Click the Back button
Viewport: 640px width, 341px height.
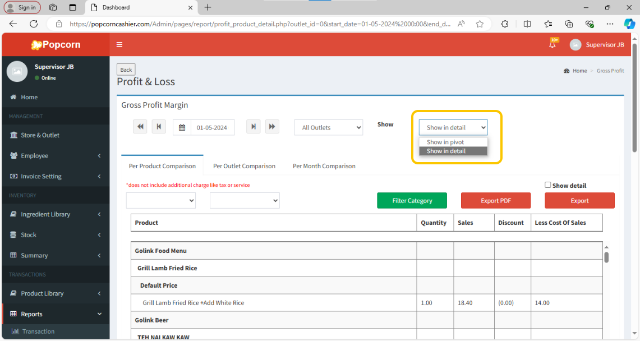click(x=126, y=70)
